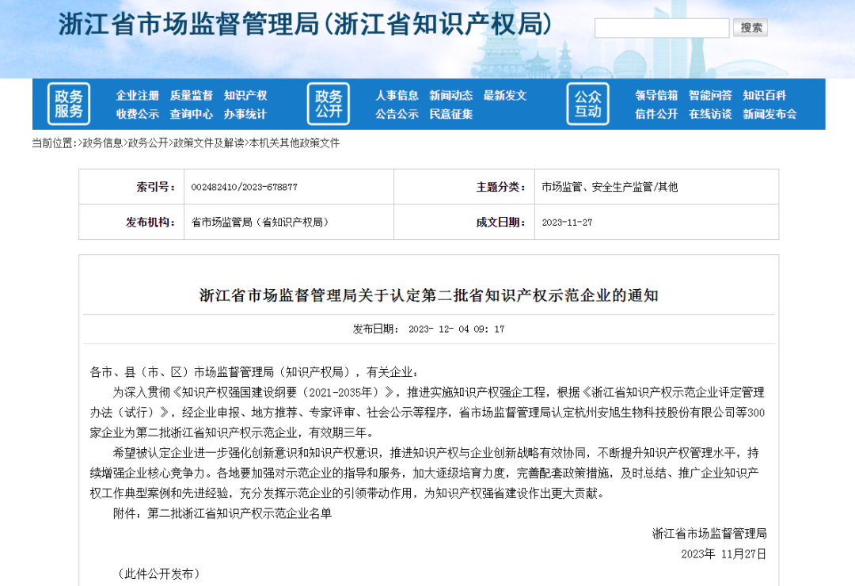Viewport: 855px width, 586px height.
Task: Open 在线访谈 link
Action: 710,114
